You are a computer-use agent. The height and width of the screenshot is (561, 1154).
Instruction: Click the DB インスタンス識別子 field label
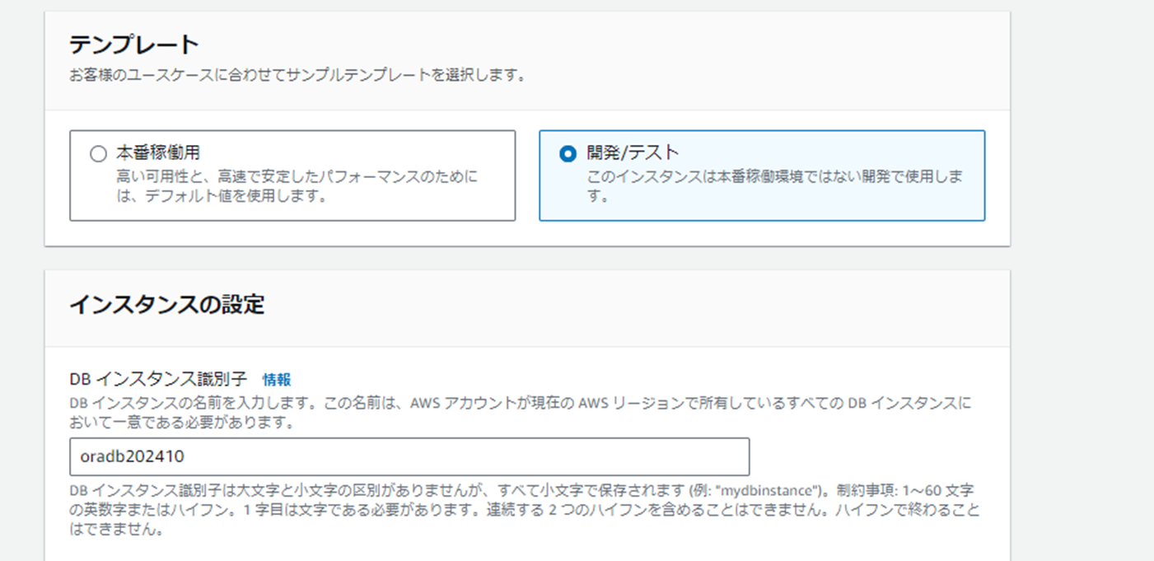point(159,380)
